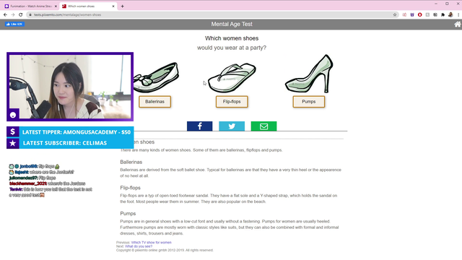This screenshot has height=260, width=462.
Task: Click the gray square extension icon
Action: 427,14
